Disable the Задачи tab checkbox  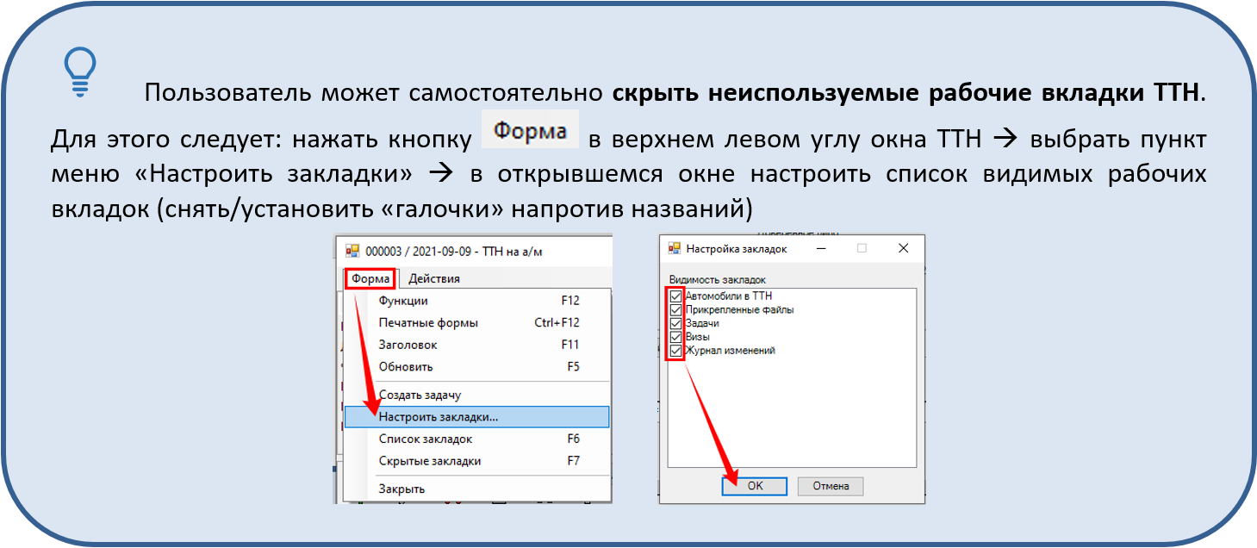pos(676,324)
